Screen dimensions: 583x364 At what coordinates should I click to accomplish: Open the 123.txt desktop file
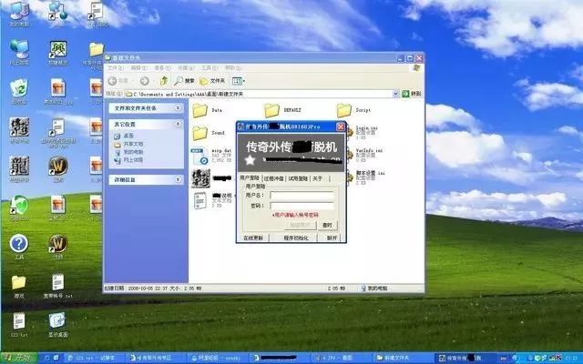[x=19, y=324]
